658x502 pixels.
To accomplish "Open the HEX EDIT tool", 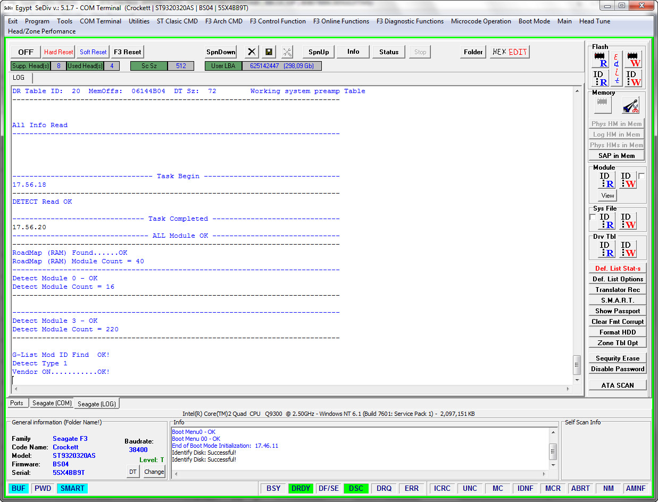I will point(510,52).
